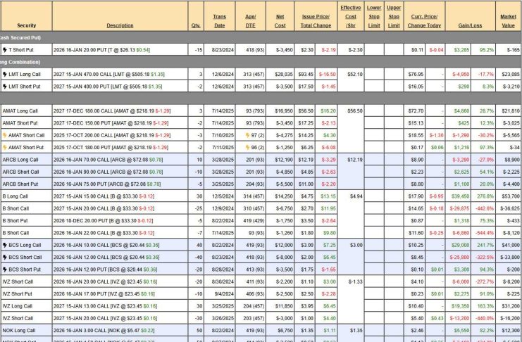The width and height of the screenshot is (522, 342).
Task: Sort by the Trans Date column header
Action: point(219,21)
